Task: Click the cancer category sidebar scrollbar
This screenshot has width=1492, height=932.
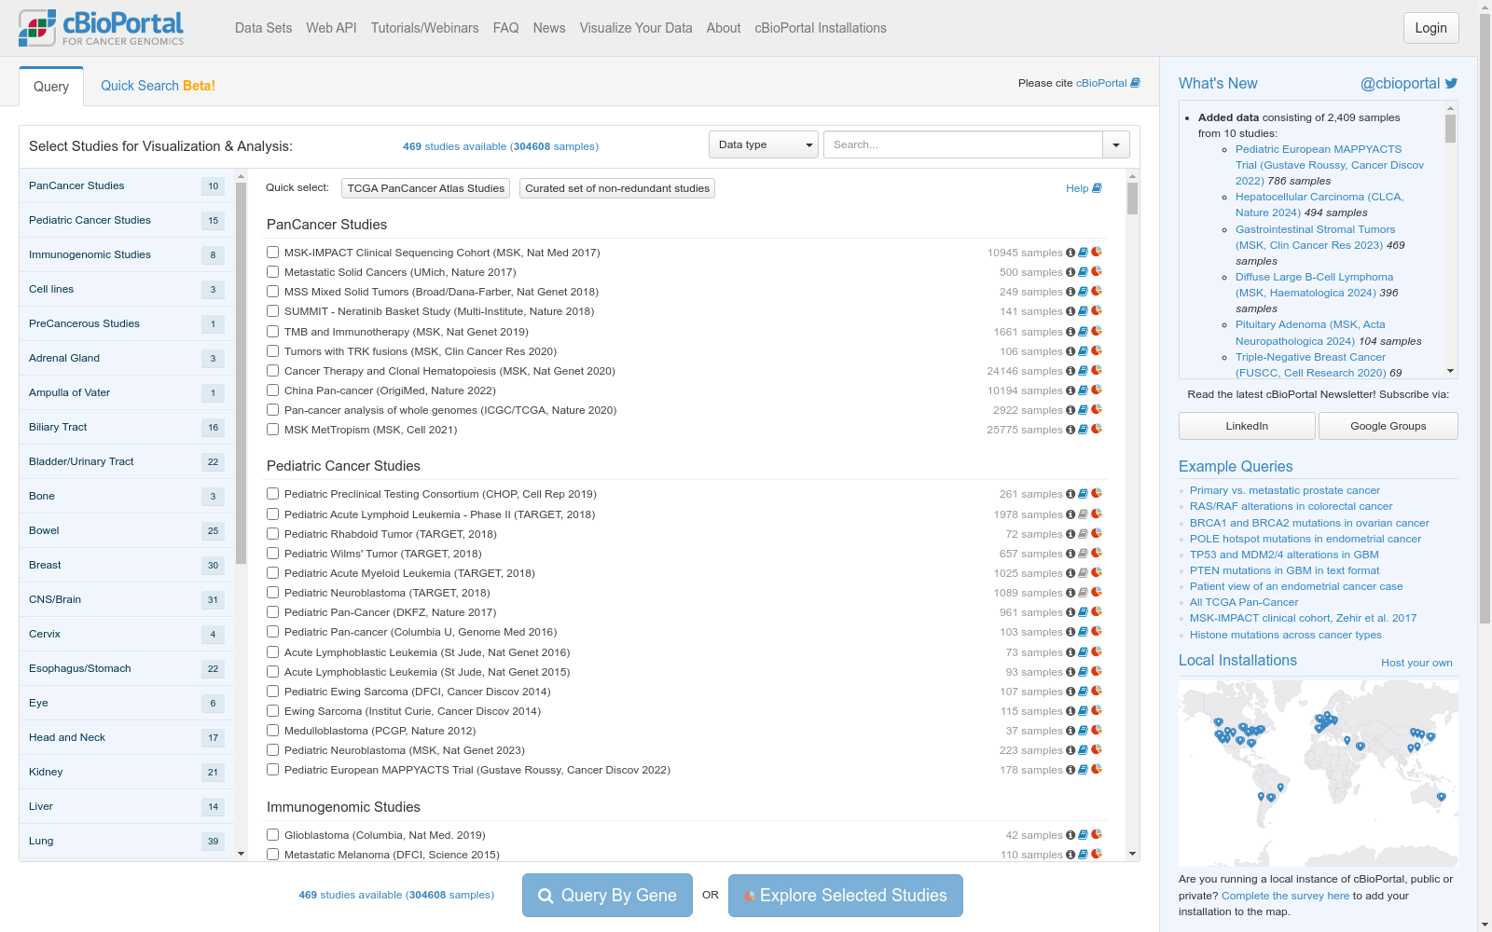Action: [241, 373]
